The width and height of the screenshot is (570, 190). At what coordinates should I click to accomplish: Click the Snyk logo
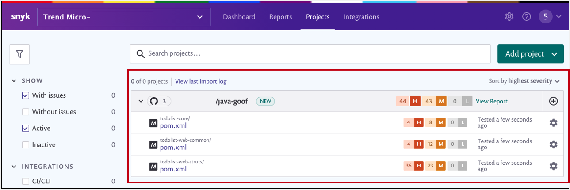[x=20, y=17]
